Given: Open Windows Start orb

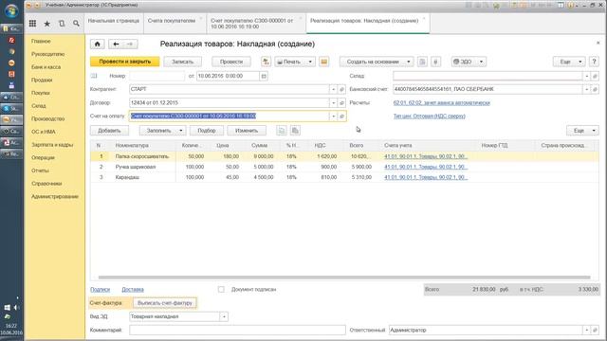Looking at the screenshot, I should 11,10.
